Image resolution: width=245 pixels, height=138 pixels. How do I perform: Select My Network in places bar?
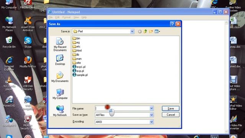(x=60, y=111)
